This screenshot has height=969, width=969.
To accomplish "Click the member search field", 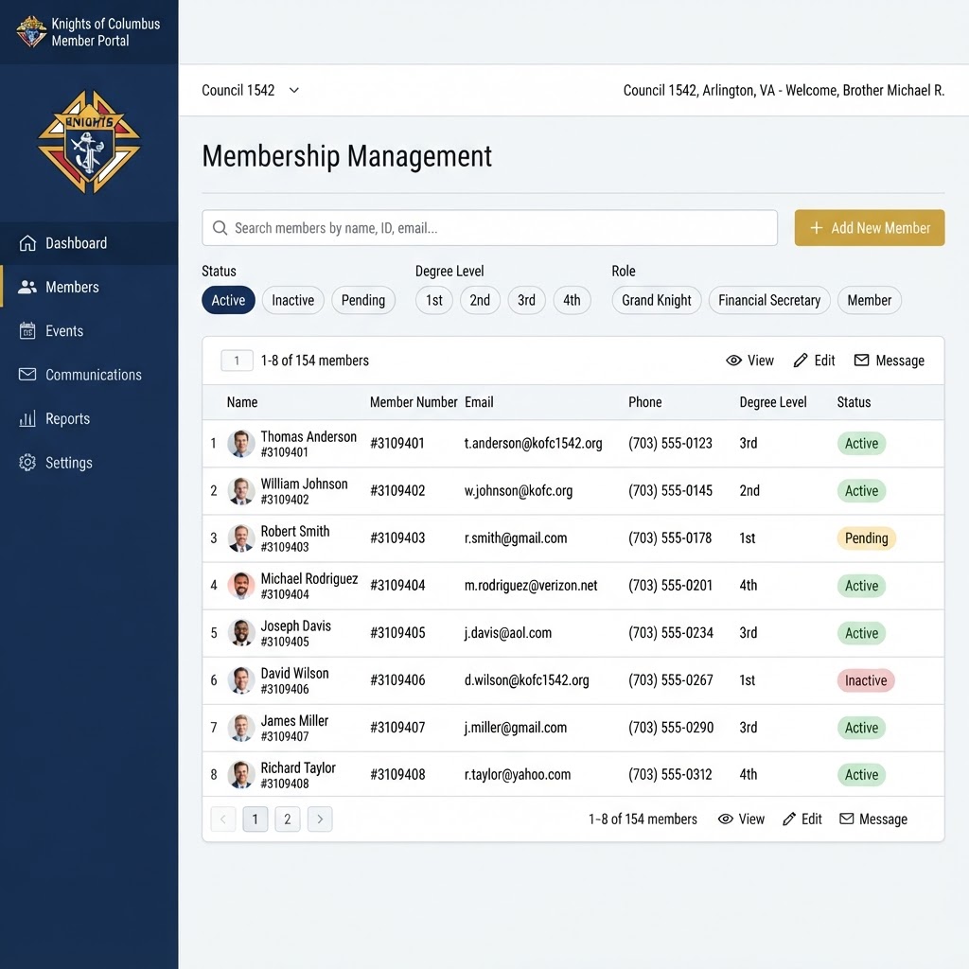I will [489, 228].
